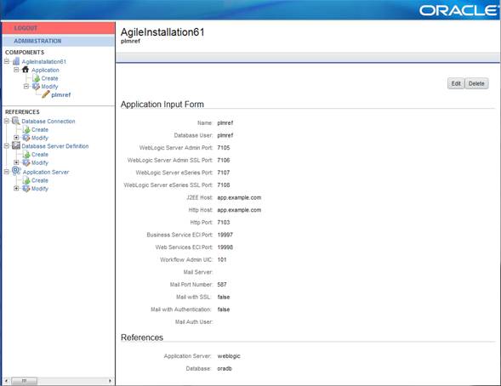The image size is (501, 386).
Task: Select Create under Database Server Definition
Action: [x=40, y=155]
